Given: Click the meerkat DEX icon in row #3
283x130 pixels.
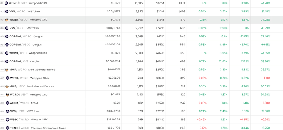Looking at the screenshot, I should pyautogui.click(x=7, y=20).
